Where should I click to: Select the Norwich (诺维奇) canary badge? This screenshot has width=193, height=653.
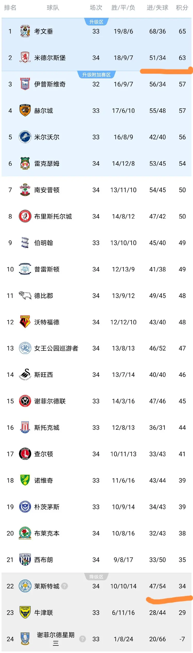pos(25,480)
